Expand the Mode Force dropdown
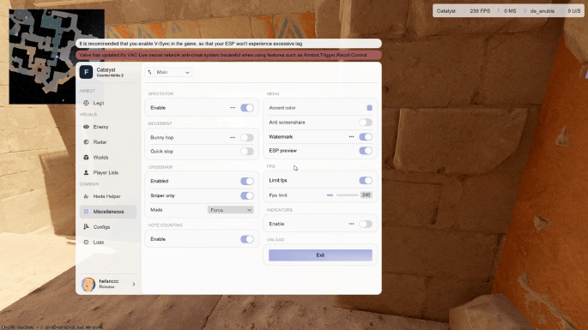The height and width of the screenshot is (330, 588). point(231,210)
